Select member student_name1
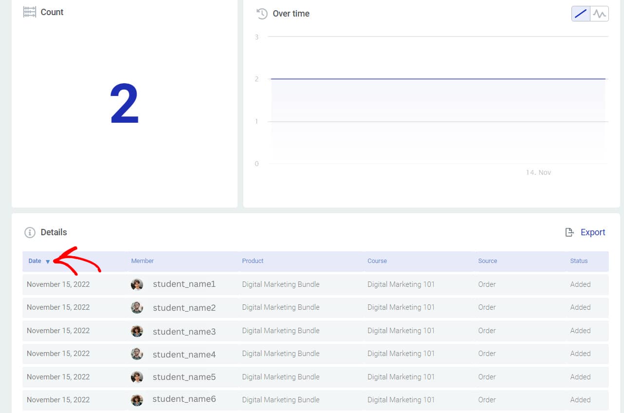Image resolution: width=624 pixels, height=413 pixels. coord(184,284)
